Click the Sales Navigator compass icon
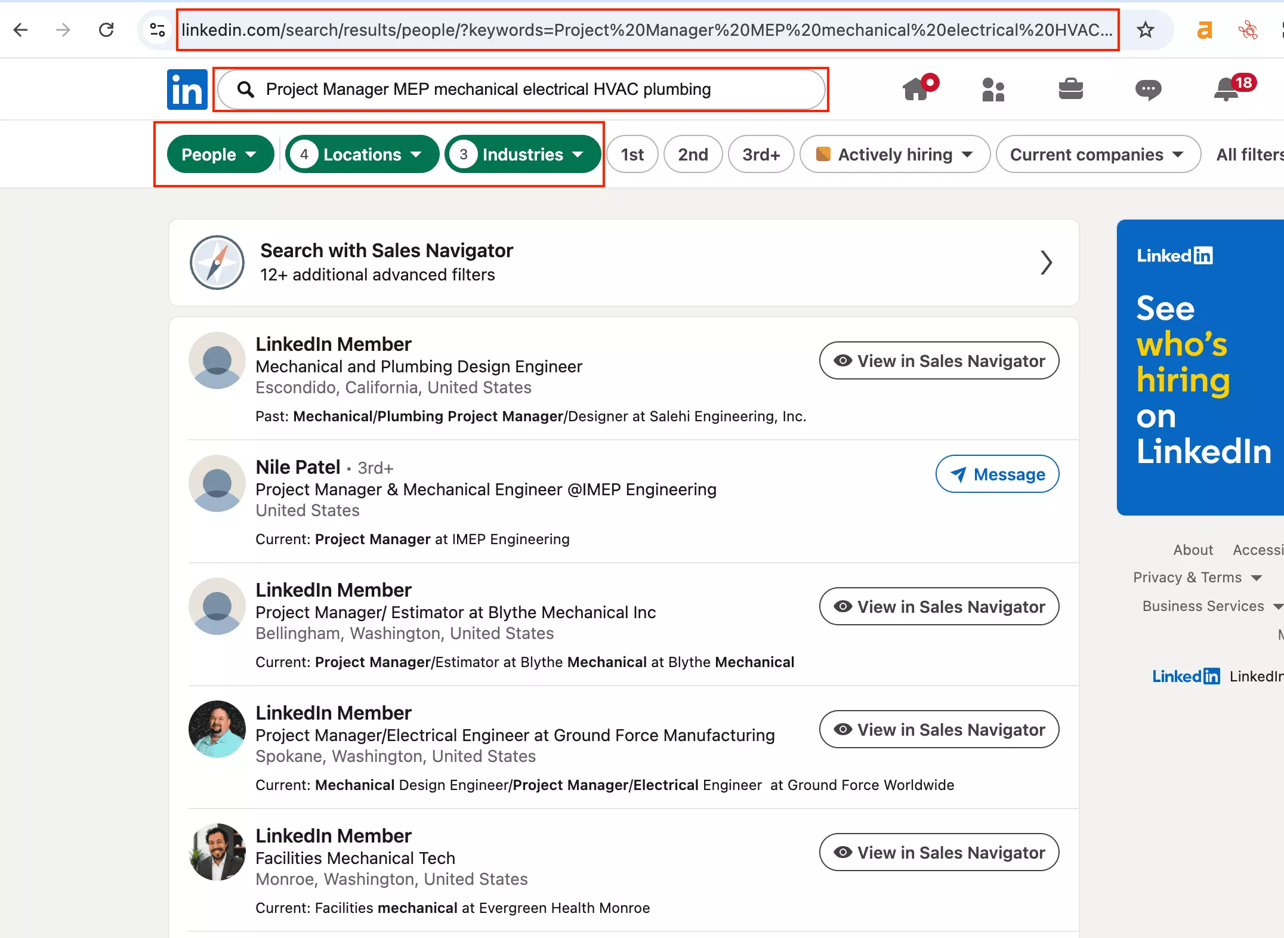This screenshot has width=1284, height=938. coord(217,263)
